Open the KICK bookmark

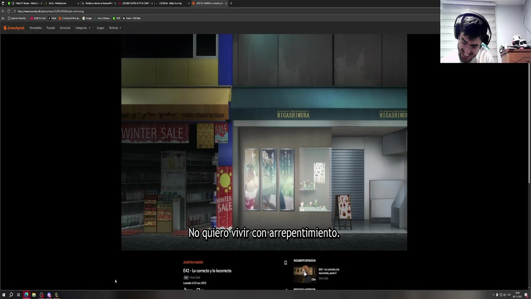[x=117, y=18]
